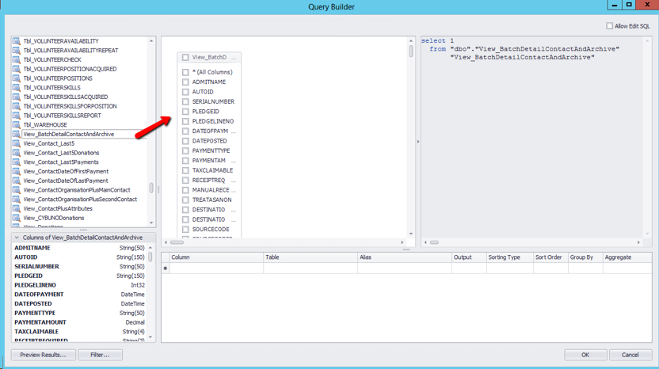Click the View_ContactOrganisationPlusMainContact view icon
This screenshot has height=369, width=659.
pyautogui.click(x=17, y=190)
